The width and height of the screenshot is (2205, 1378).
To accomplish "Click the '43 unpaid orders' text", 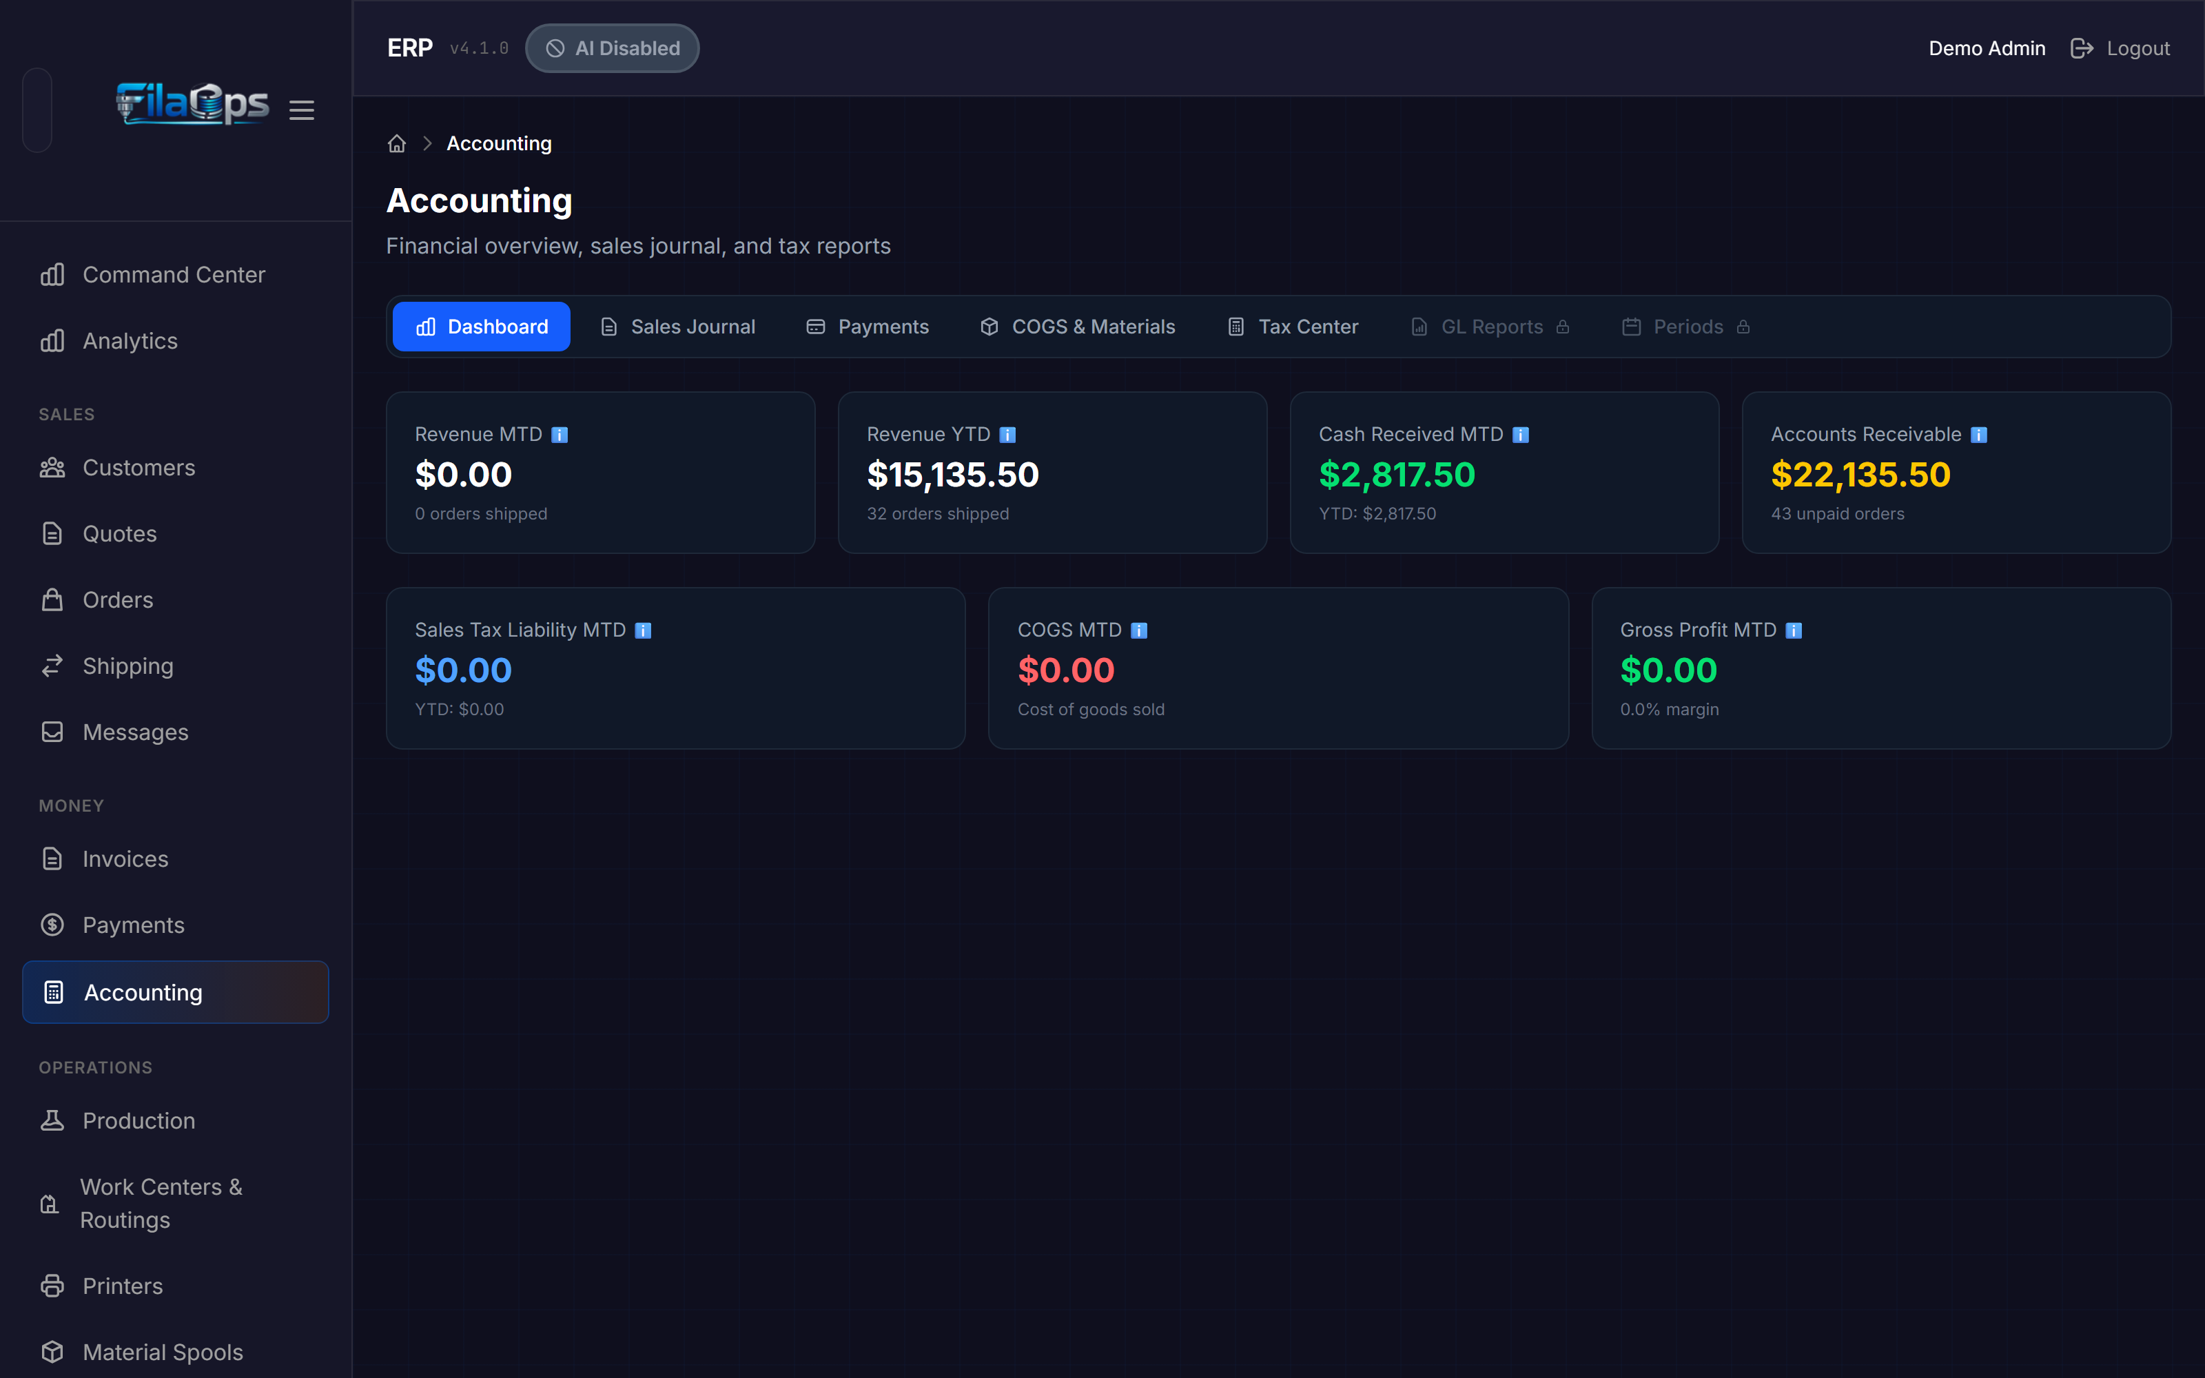I will [1838, 514].
